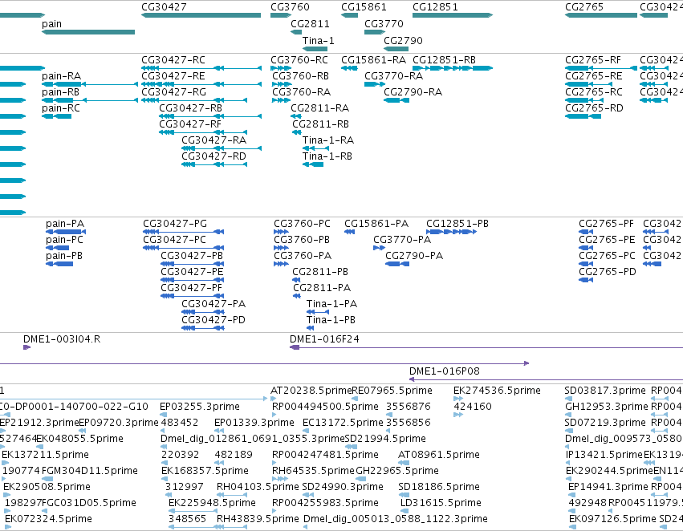Screen dimensions: 683x531
Task: Select transcript CG30427-RE
Action: click(x=201, y=84)
